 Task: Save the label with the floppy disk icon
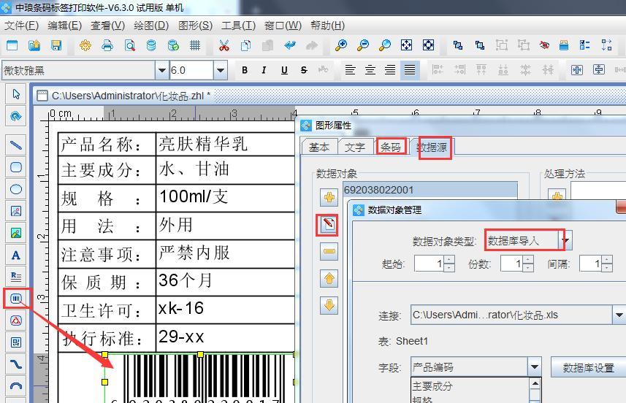tap(56, 45)
